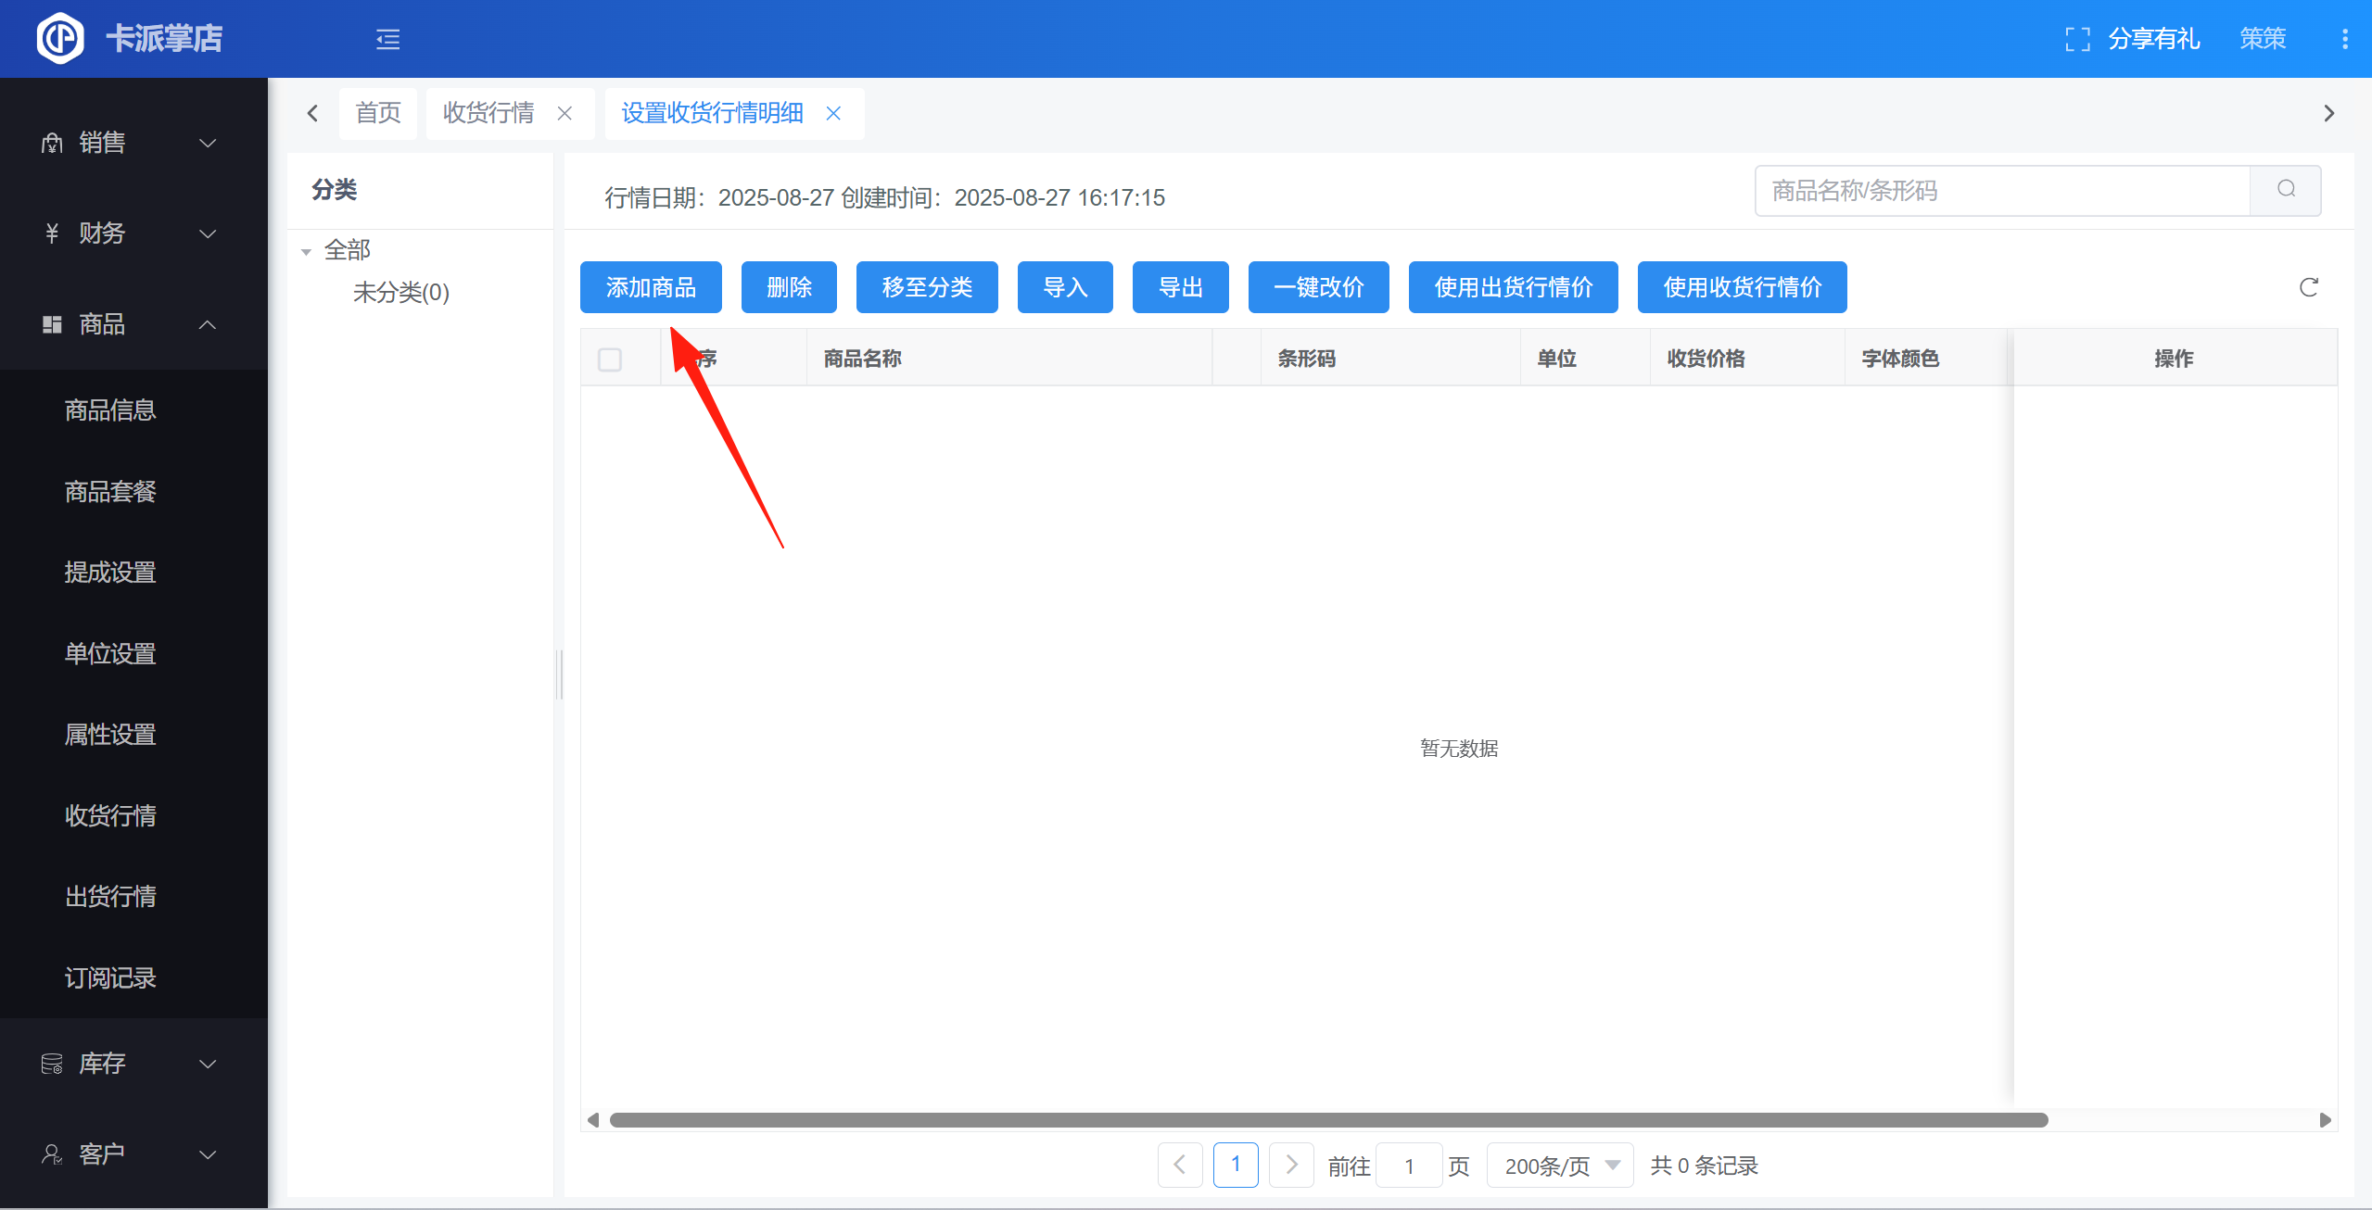
Task: Close the 设置收货行情明细 tab
Action: 833,113
